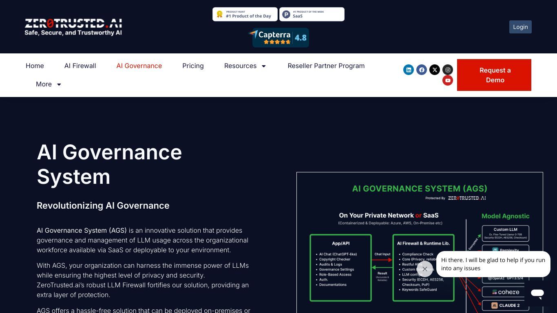557x313 pixels.
Task: Open the AI Governance System diagram image
Action: pyautogui.click(x=420, y=242)
